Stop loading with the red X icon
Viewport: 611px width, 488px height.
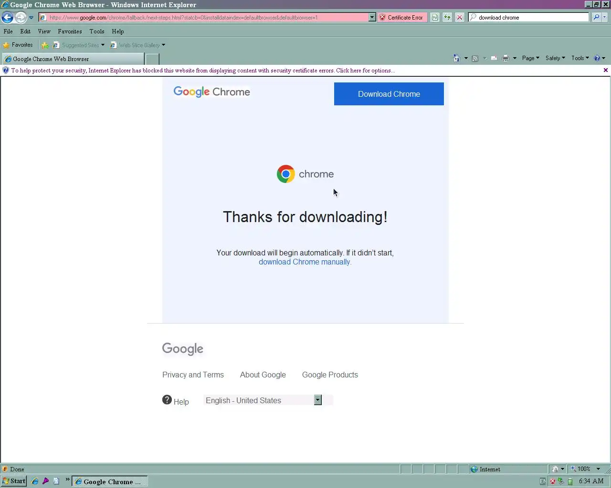460,18
